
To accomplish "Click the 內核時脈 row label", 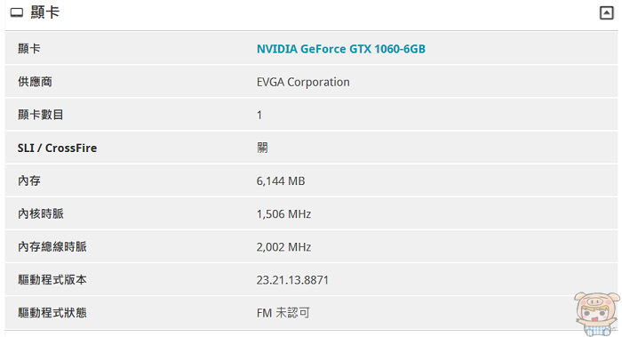I will click(x=41, y=214).
